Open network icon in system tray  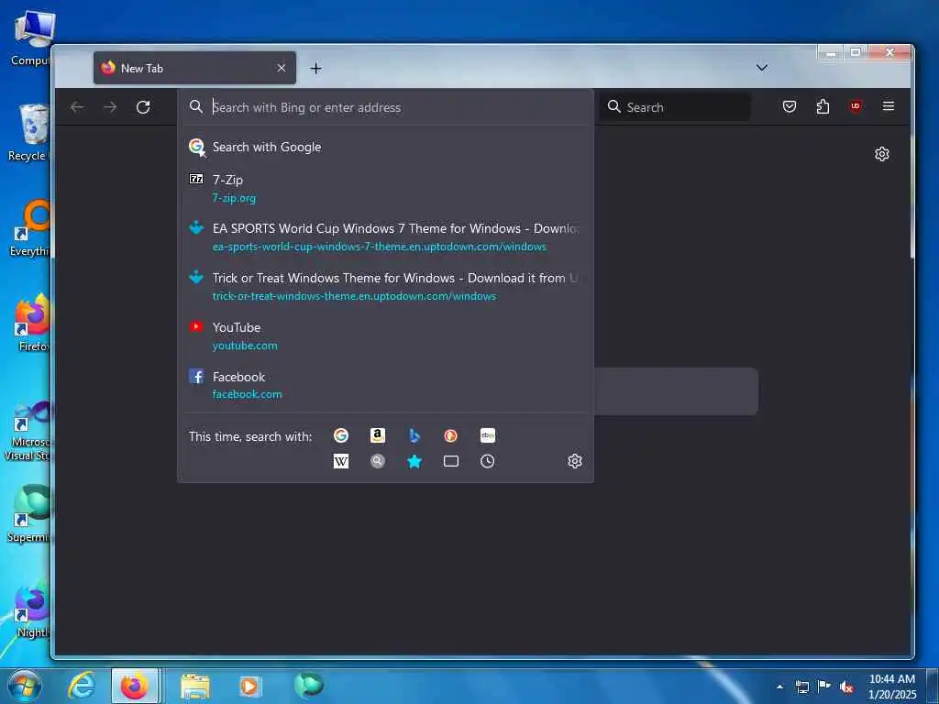coord(801,687)
